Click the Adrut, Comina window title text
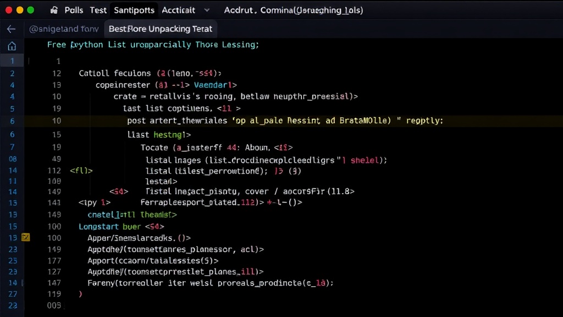 pos(294,10)
